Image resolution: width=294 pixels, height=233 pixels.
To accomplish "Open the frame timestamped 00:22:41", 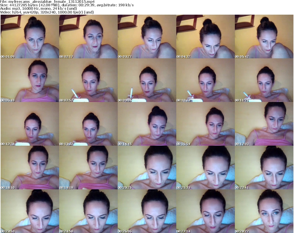I will (264, 168).
